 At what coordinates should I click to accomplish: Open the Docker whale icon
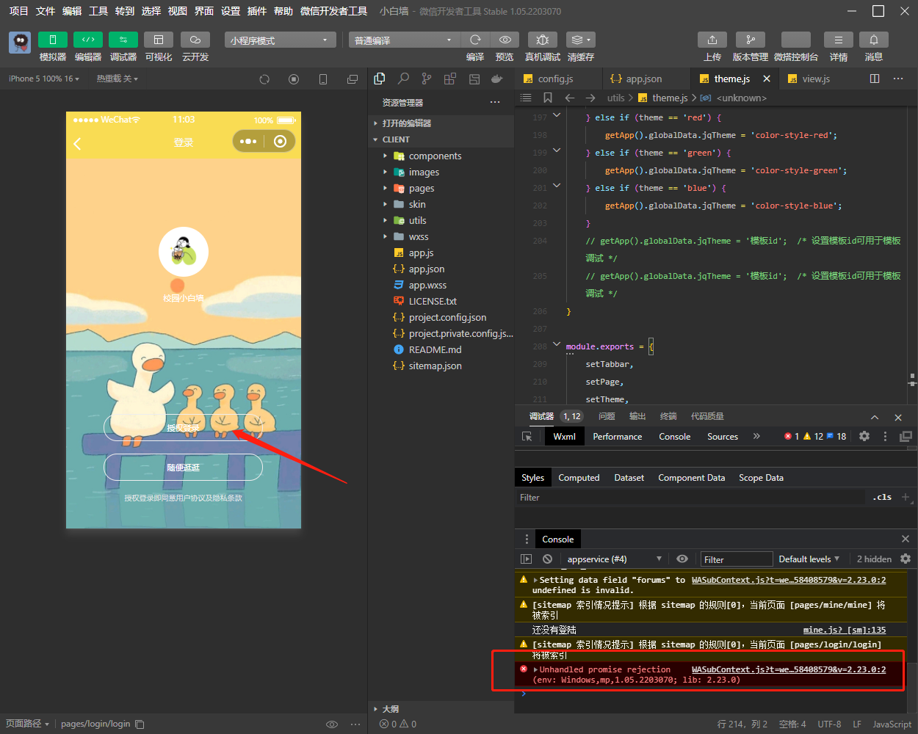497,79
